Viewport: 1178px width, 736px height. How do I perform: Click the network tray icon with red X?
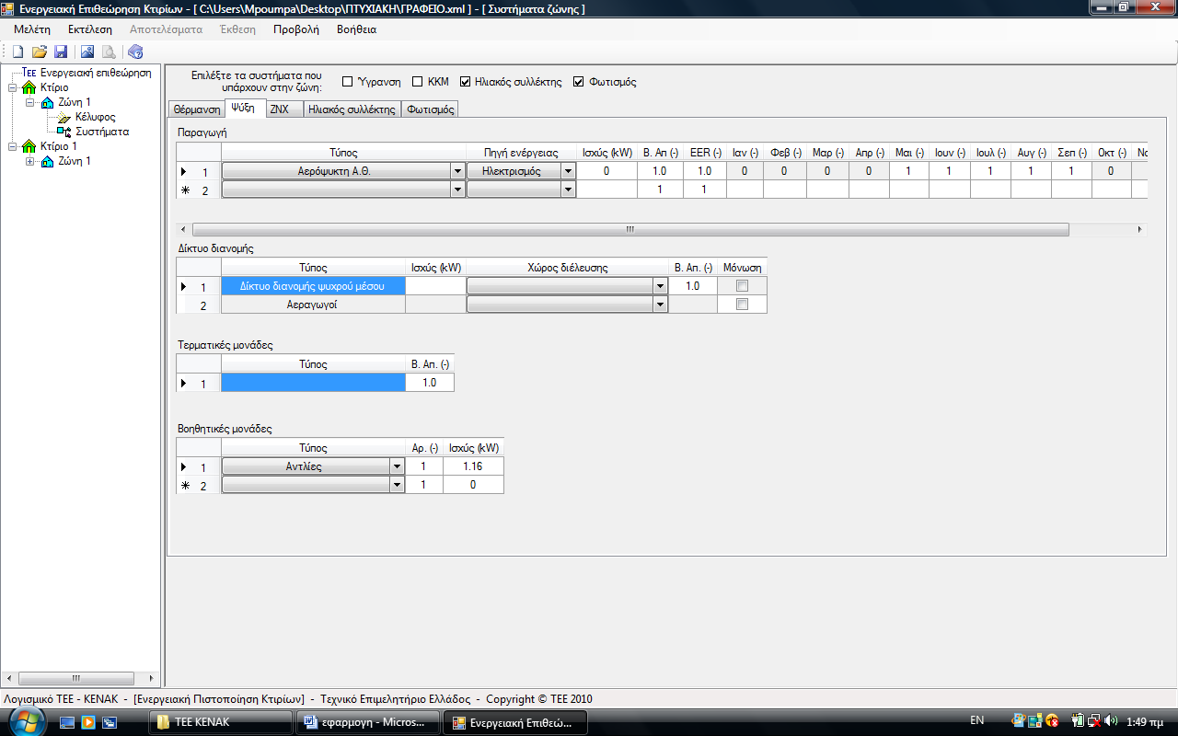(1092, 721)
